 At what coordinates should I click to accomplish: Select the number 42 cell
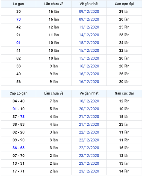(18, 27)
